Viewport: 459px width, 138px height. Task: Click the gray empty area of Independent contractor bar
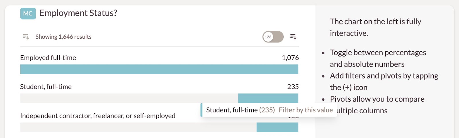pyautogui.click(x=138, y=128)
